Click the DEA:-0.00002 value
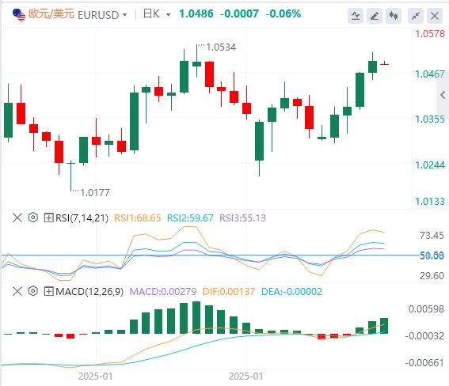 tap(291, 292)
